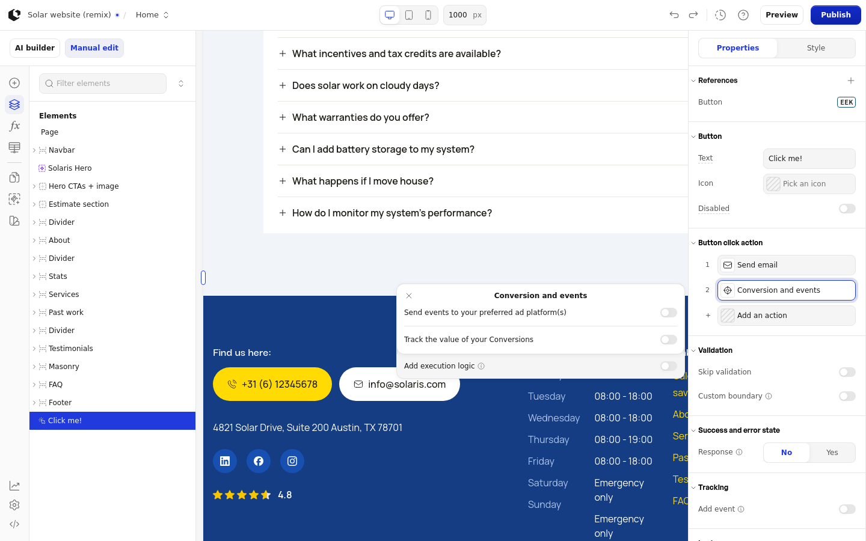Add a reference with the plus icon
Viewport: 866px width, 541px height.
pyautogui.click(x=851, y=81)
